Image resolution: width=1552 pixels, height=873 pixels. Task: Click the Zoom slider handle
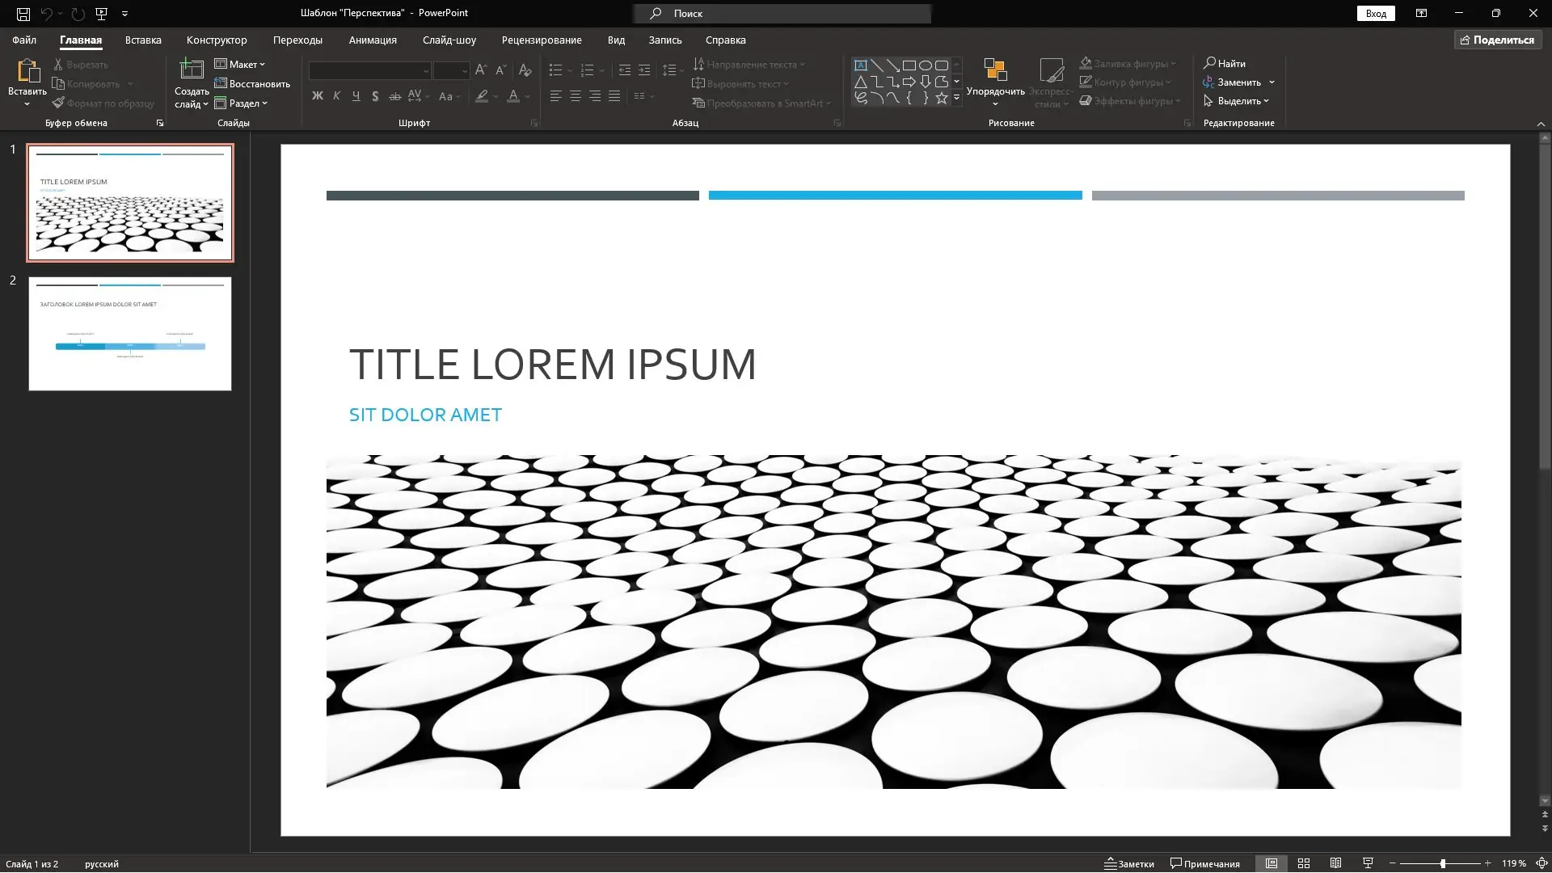(x=1443, y=863)
